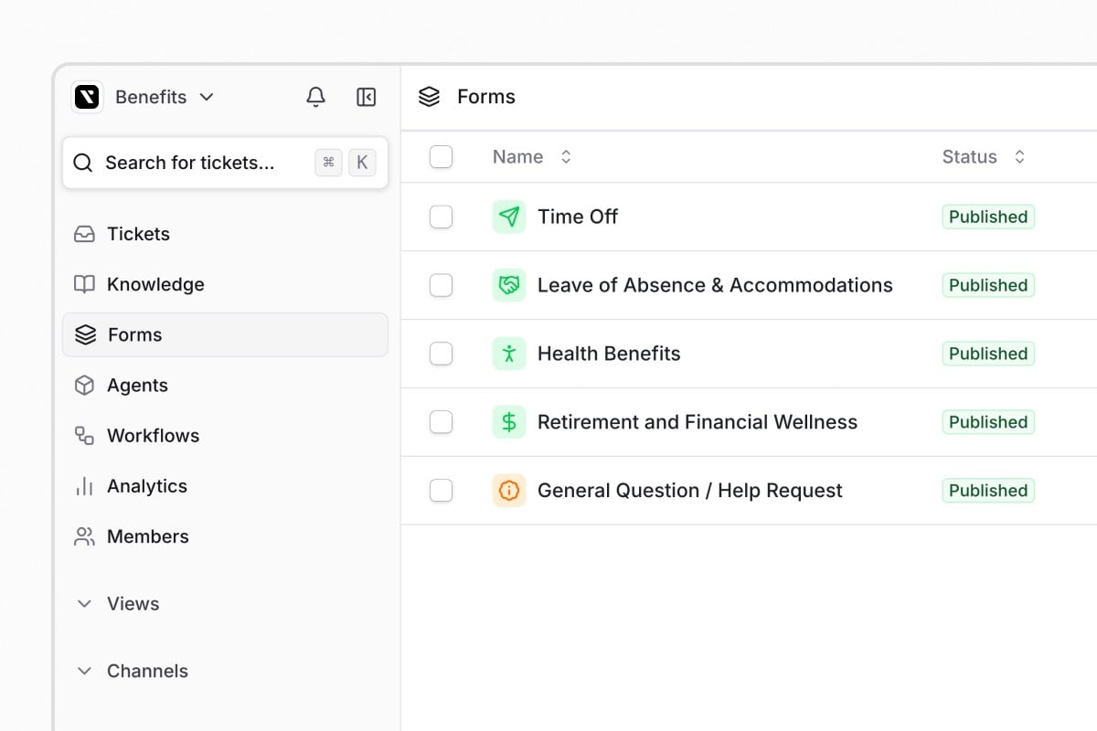The image size is (1097, 731).
Task: Open the Time Off form
Action: tap(578, 217)
